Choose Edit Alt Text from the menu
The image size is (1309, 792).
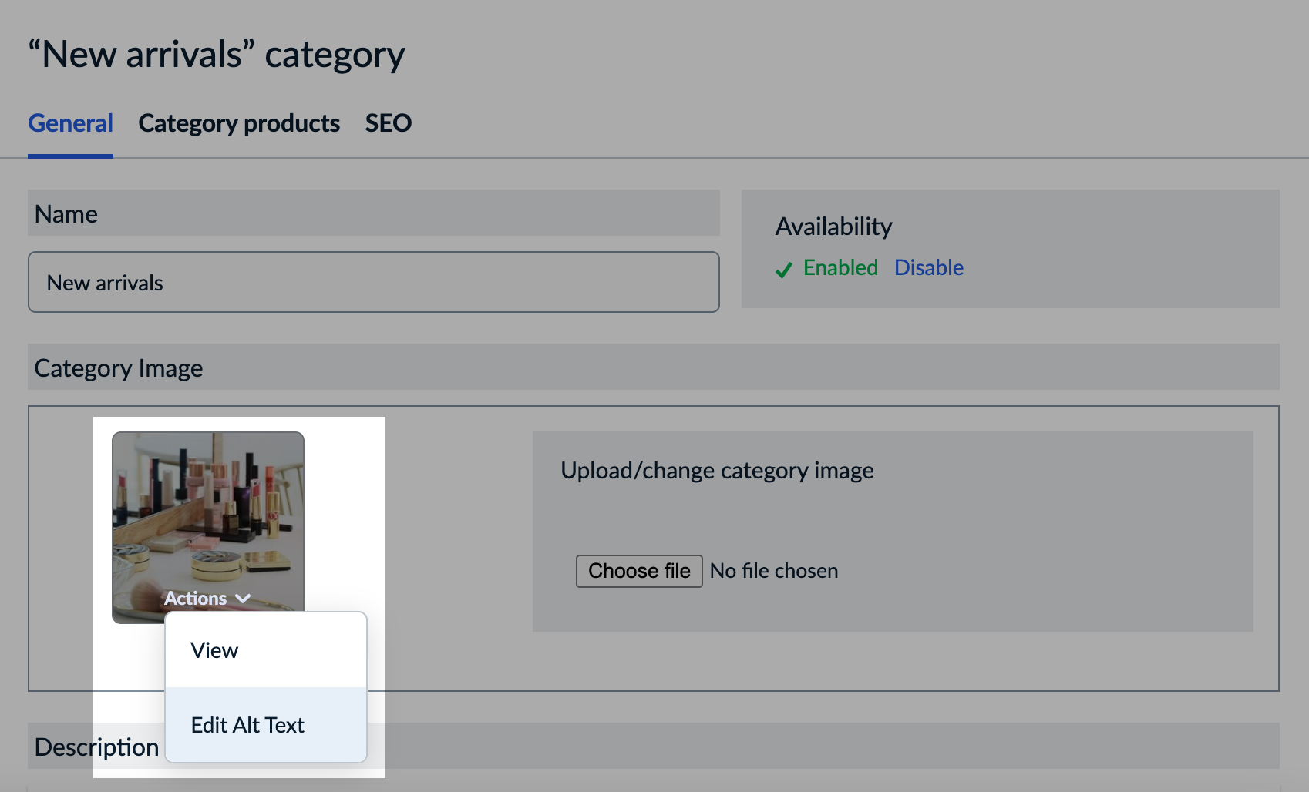click(247, 724)
